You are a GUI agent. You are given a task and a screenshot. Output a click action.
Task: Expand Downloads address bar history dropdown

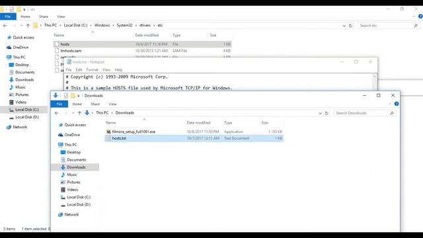pyautogui.click(x=320, y=113)
